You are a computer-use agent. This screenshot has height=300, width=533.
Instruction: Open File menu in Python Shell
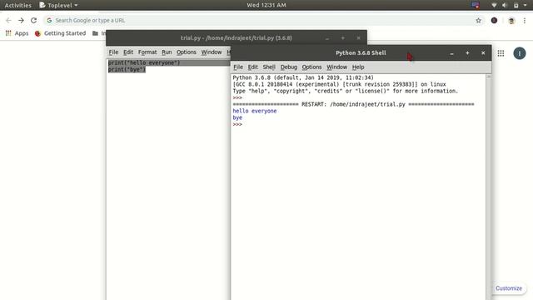(238, 67)
